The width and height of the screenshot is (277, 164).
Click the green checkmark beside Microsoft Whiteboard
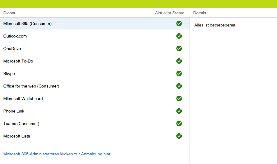click(x=179, y=99)
